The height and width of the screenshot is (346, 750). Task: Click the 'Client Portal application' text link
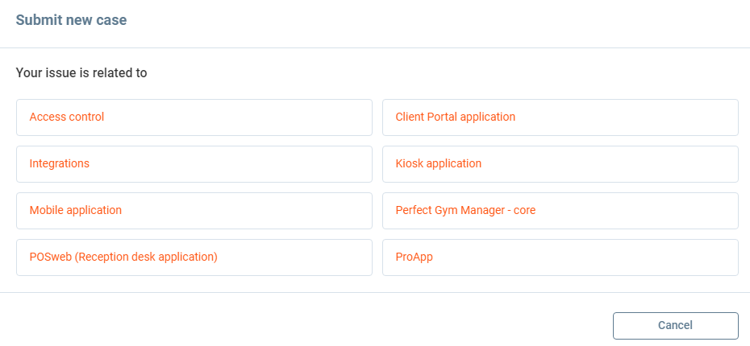point(455,117)
